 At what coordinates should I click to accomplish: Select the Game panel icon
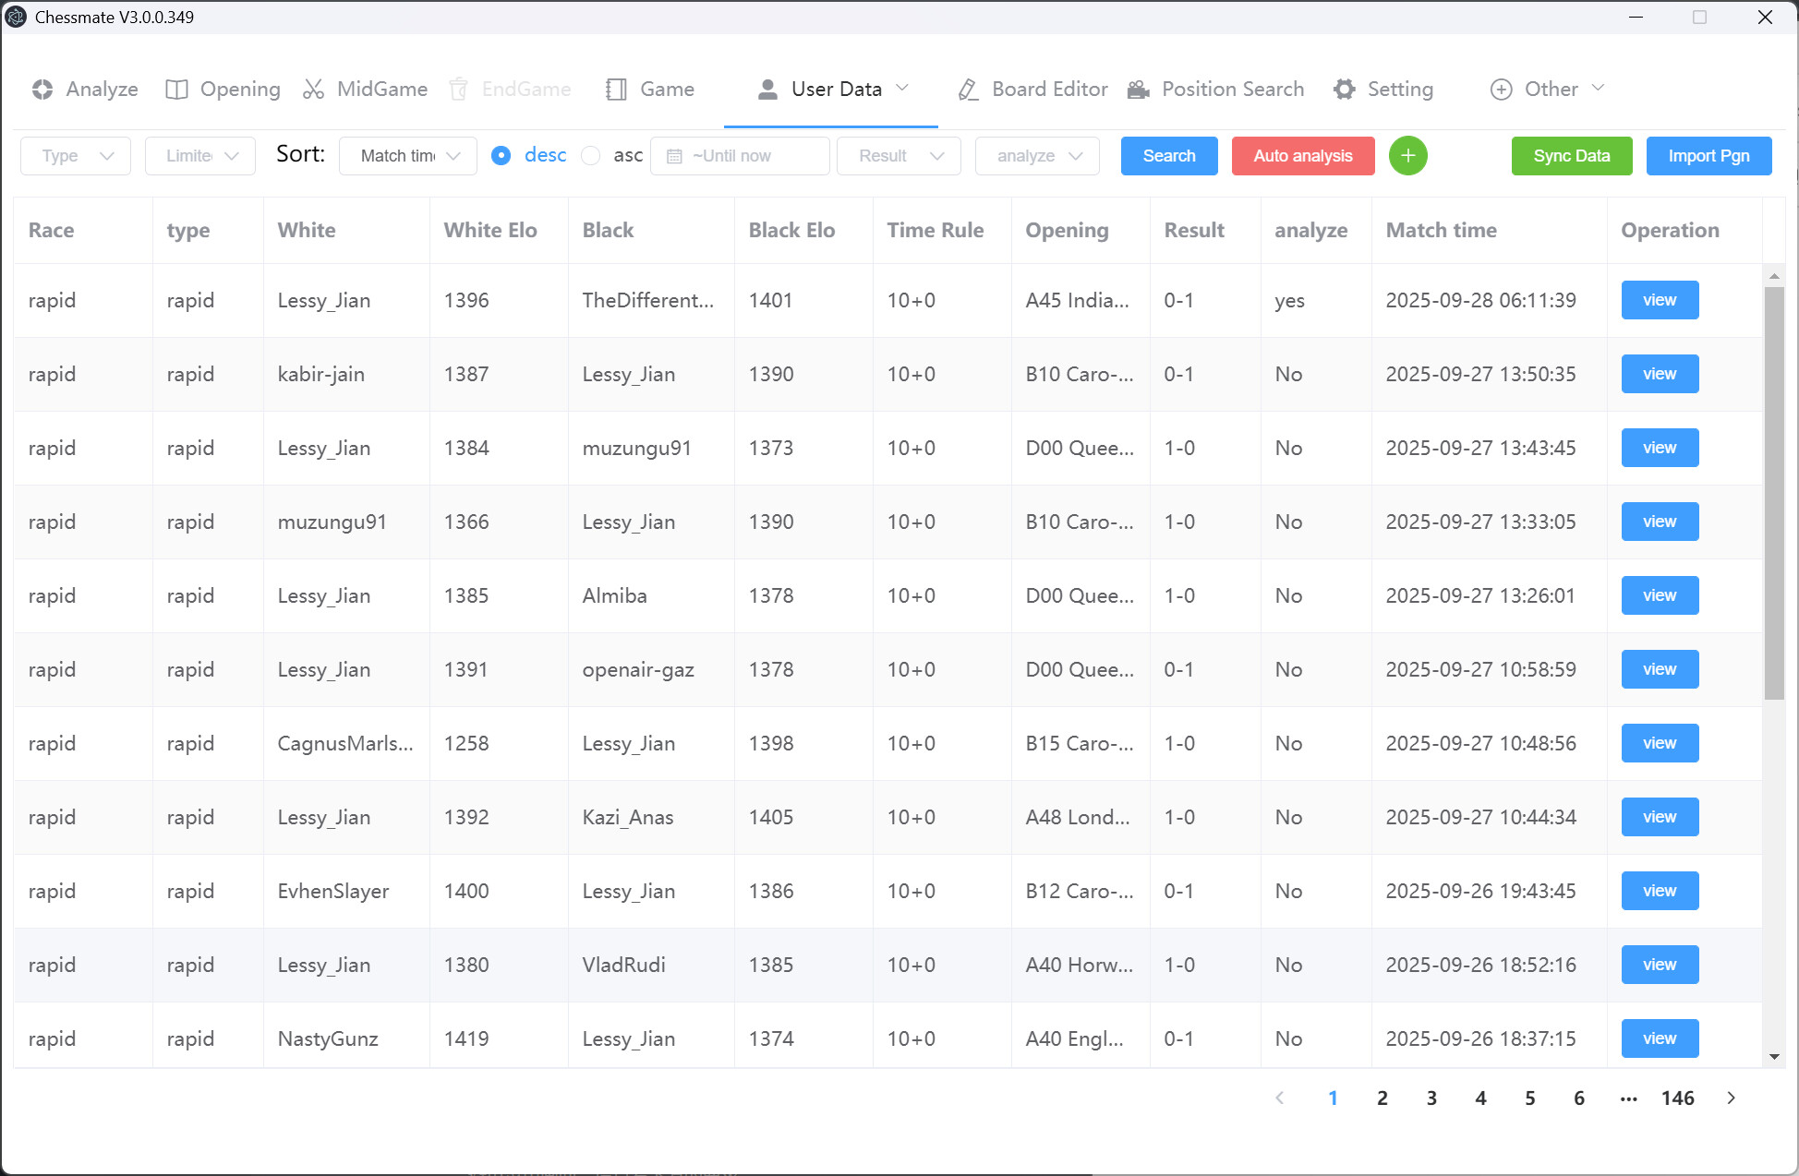click(x=616, y=89)
